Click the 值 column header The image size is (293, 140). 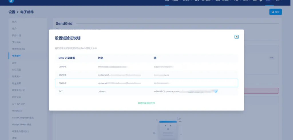tap(155, 58)
